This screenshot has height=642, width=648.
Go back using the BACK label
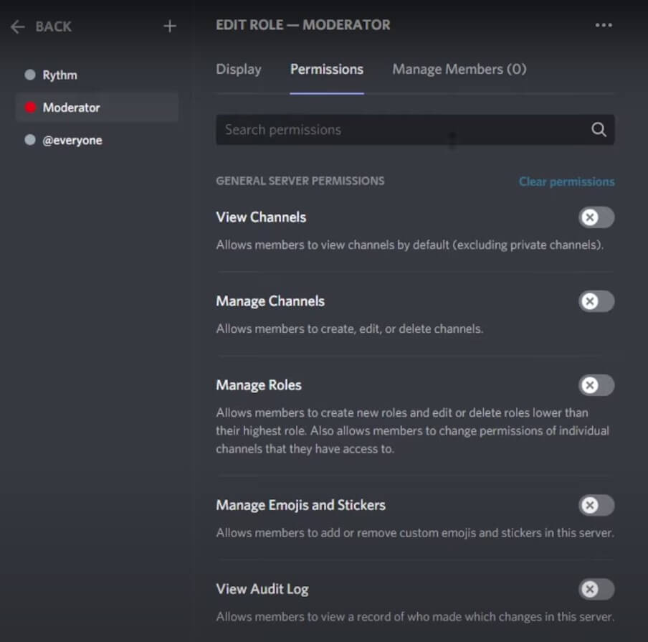(x=53, y=27)
